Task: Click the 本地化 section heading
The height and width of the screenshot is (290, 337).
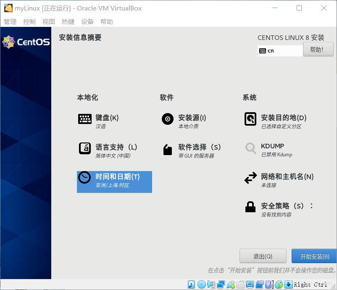Action: click(x=87, y=98)
